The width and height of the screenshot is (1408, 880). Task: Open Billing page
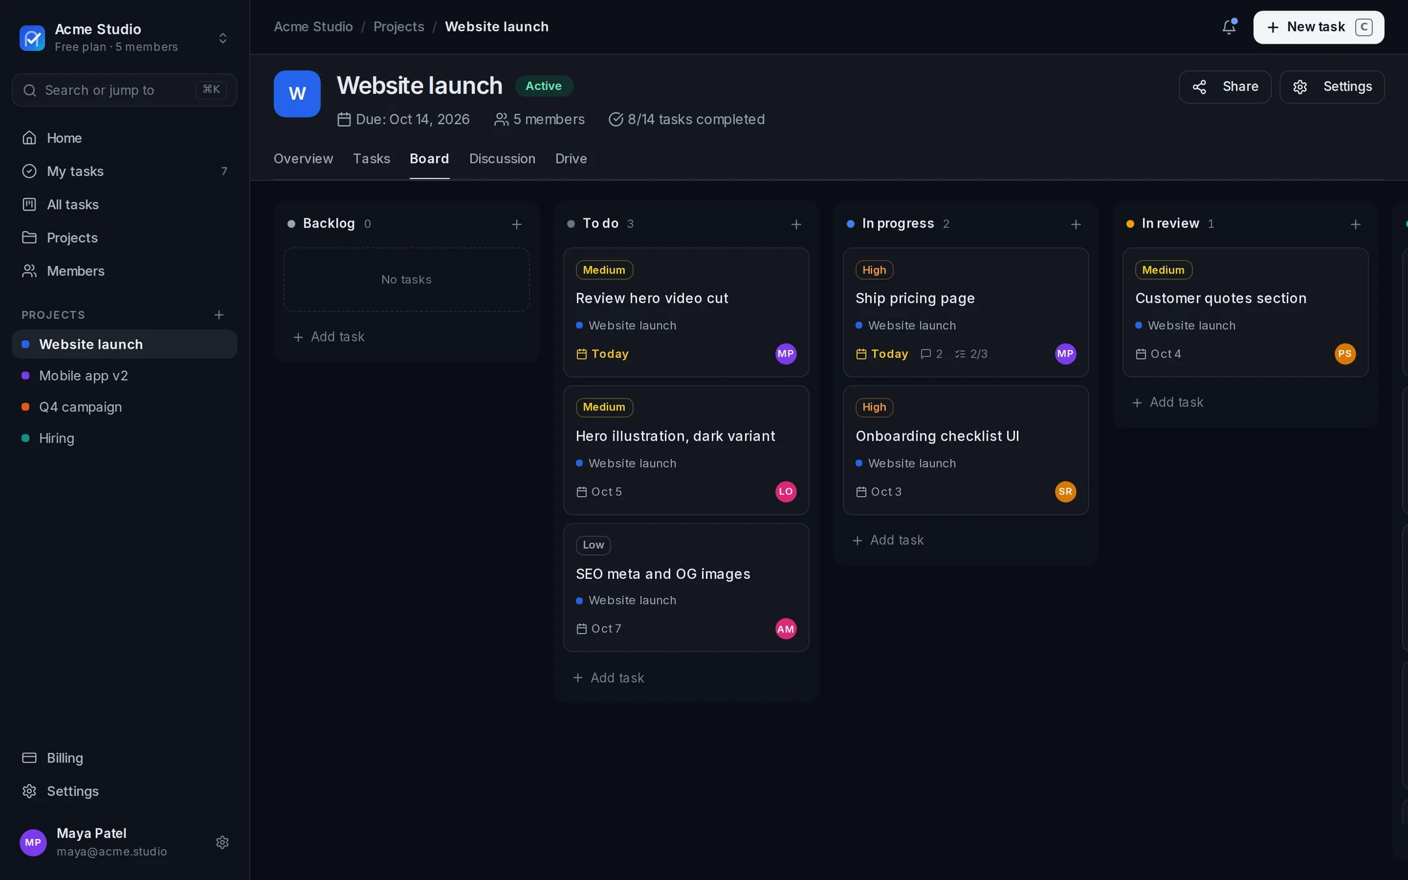coord(125,757)
